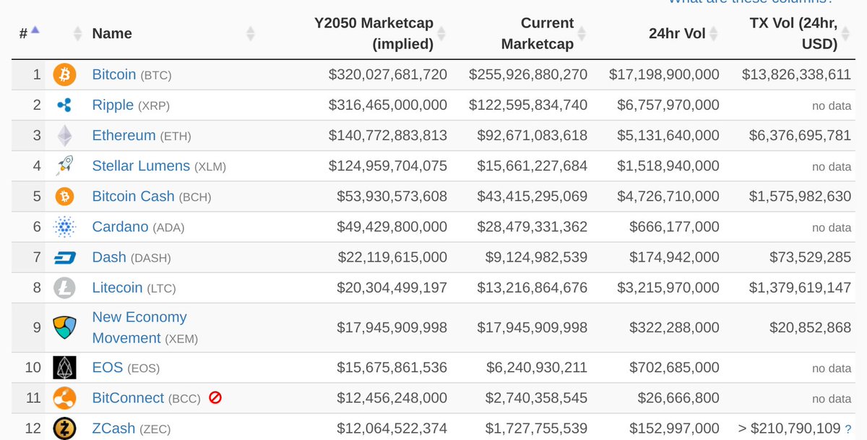Click the red prohibited icon beside BitConnect
The height and width of the screenshot is (440, 867).
[x=215, y=397]
